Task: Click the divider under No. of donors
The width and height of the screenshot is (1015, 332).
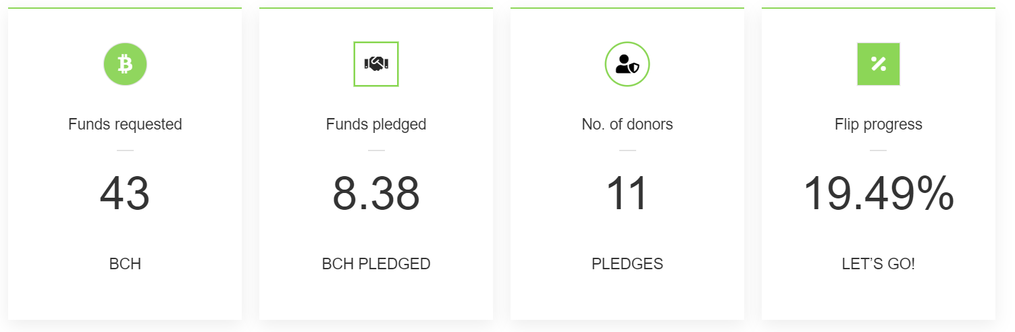Action: pos(627,150)
